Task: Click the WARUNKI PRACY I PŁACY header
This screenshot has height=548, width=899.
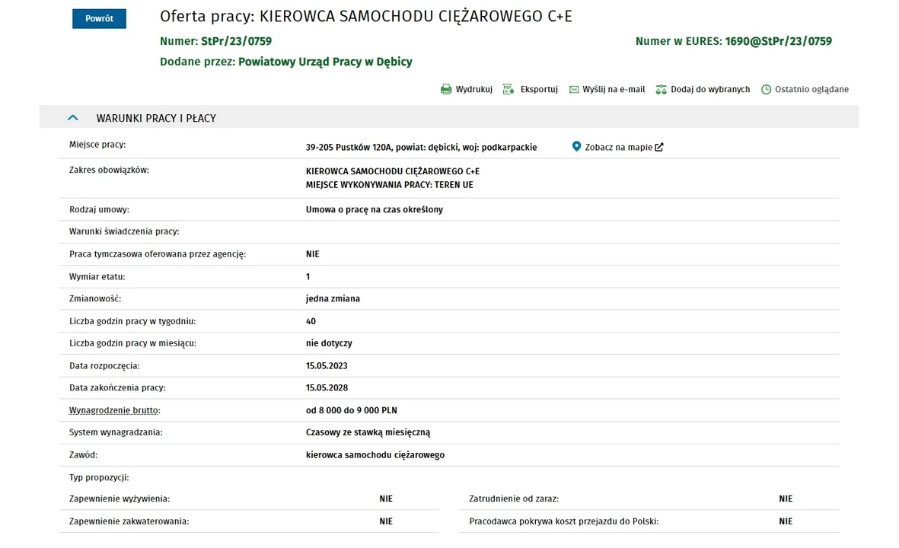Action: tap(156, 118)
